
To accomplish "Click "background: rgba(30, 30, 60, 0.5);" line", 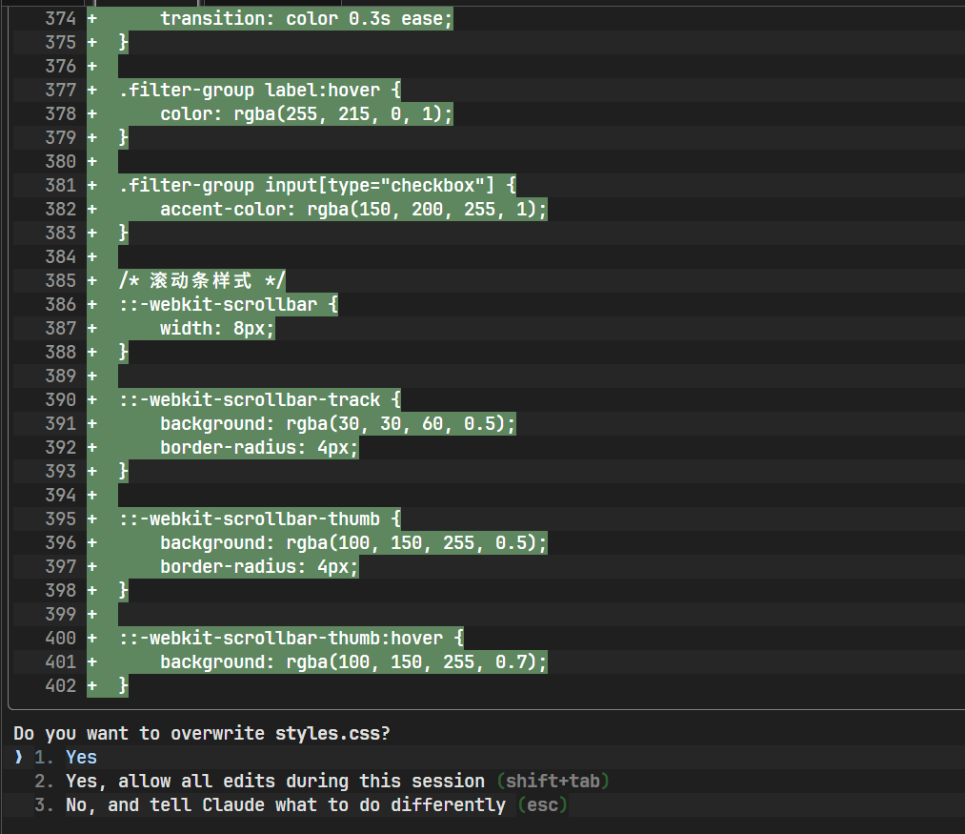I will tap(337, 424).
